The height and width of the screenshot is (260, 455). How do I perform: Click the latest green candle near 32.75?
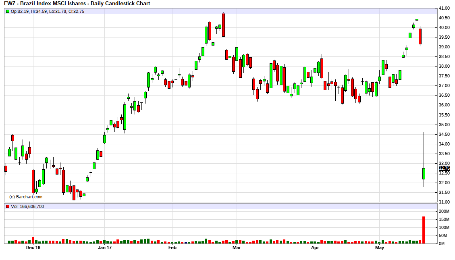point(424,173)
